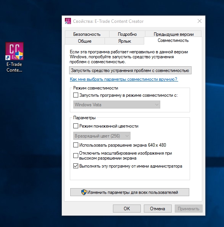This screenshot has height=227, width=224.
Task: Click Изменить параметры для всех пользователей button
Action: (x=130, y=192)
